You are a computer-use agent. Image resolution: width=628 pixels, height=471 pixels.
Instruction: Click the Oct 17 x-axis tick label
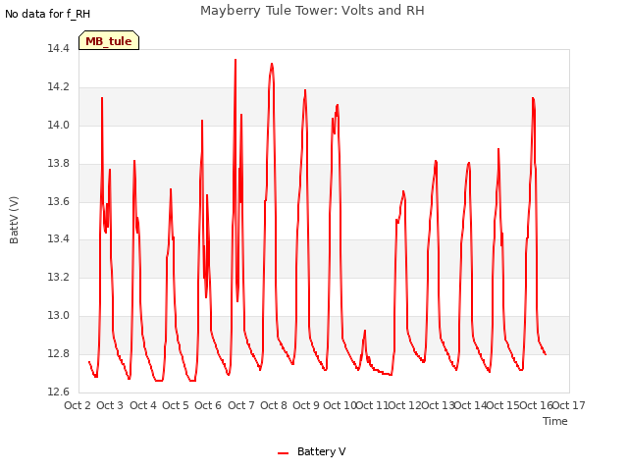569,405
